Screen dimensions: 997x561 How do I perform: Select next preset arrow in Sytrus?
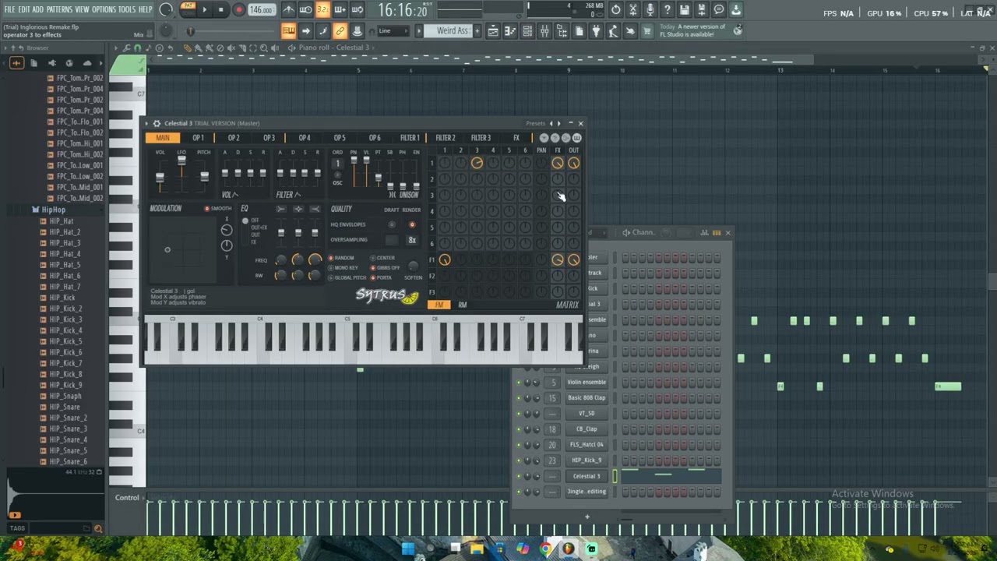click(558, 123)
